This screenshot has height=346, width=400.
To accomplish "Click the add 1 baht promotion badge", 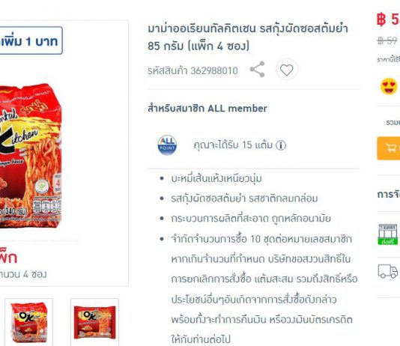I will click(x=31, y=40).
